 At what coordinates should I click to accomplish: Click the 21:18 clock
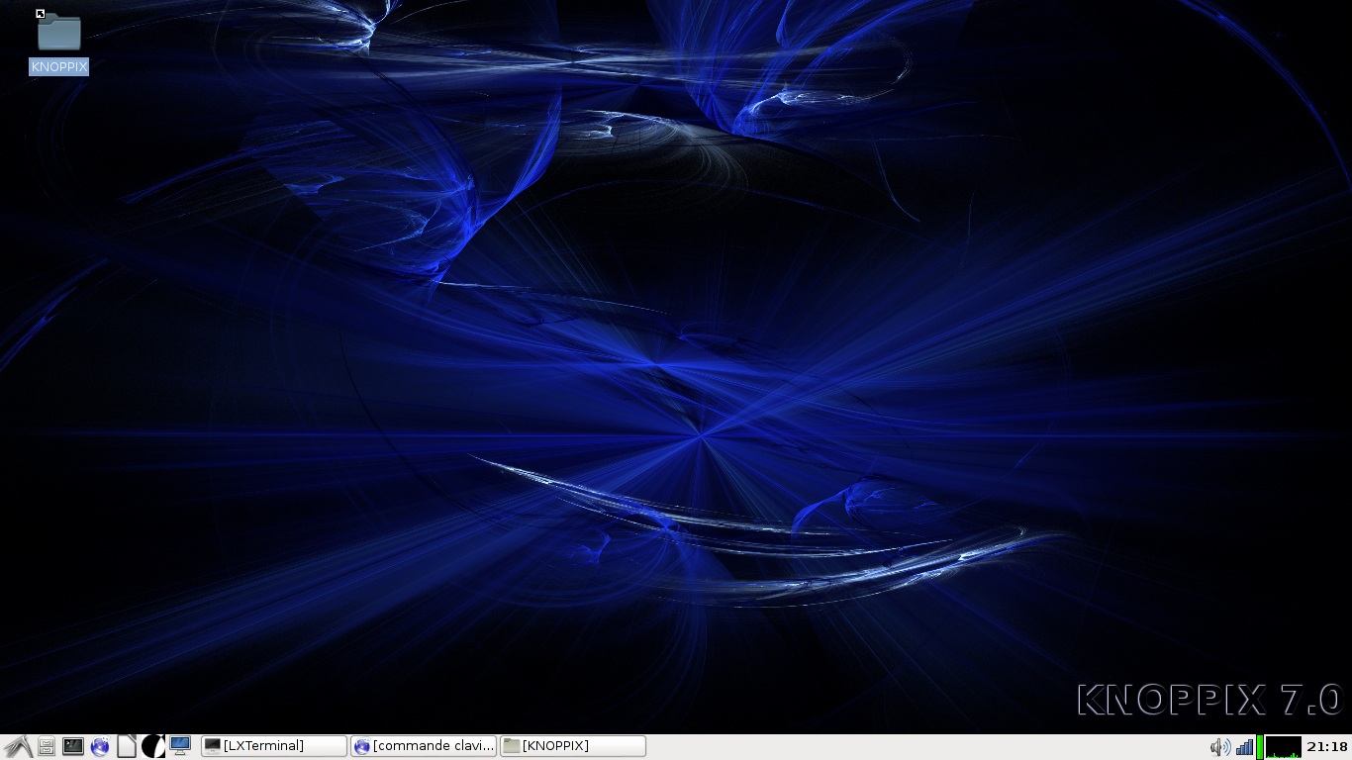coord(1327,747)
